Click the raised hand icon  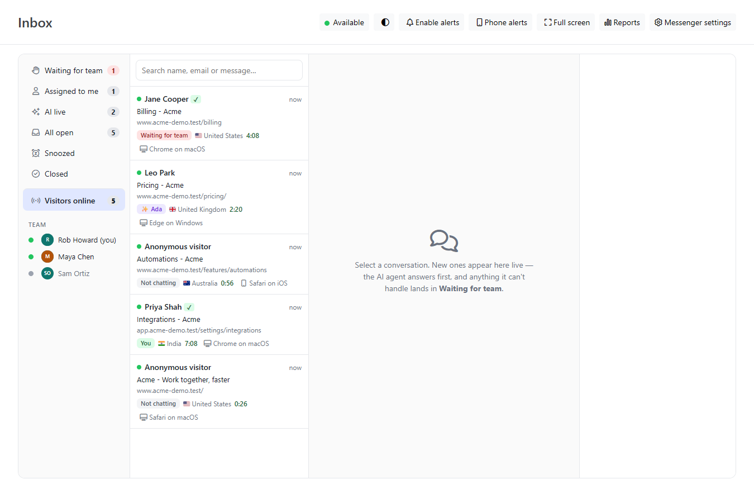click(x=36, y=70)
